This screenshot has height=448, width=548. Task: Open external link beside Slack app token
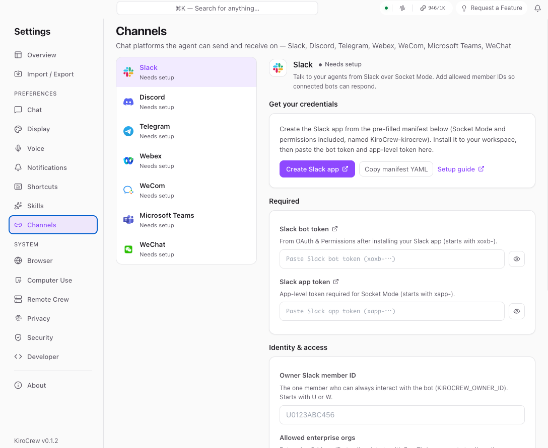(x=336, y=282)
